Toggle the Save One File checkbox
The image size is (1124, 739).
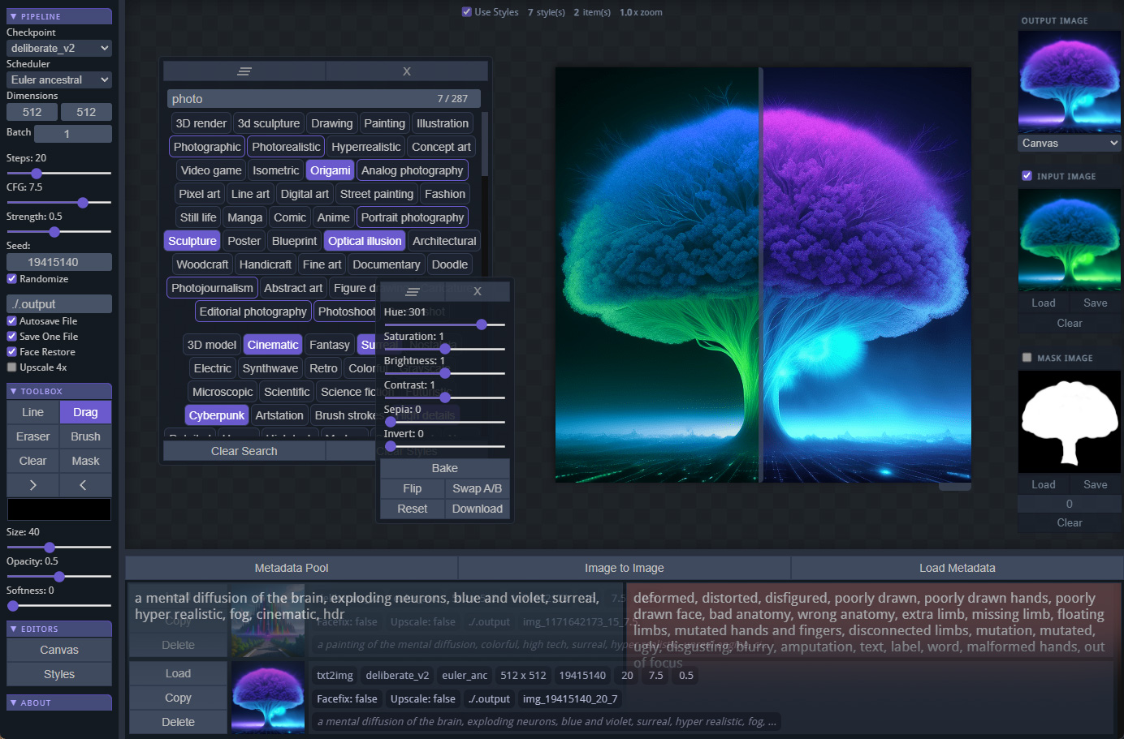click(12, 337)
